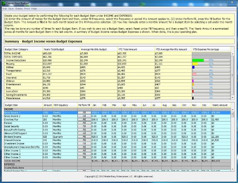This screenshot has height=183, width=238.
Task: Click the summary table scroll down arrow
Action: point(232,98)
